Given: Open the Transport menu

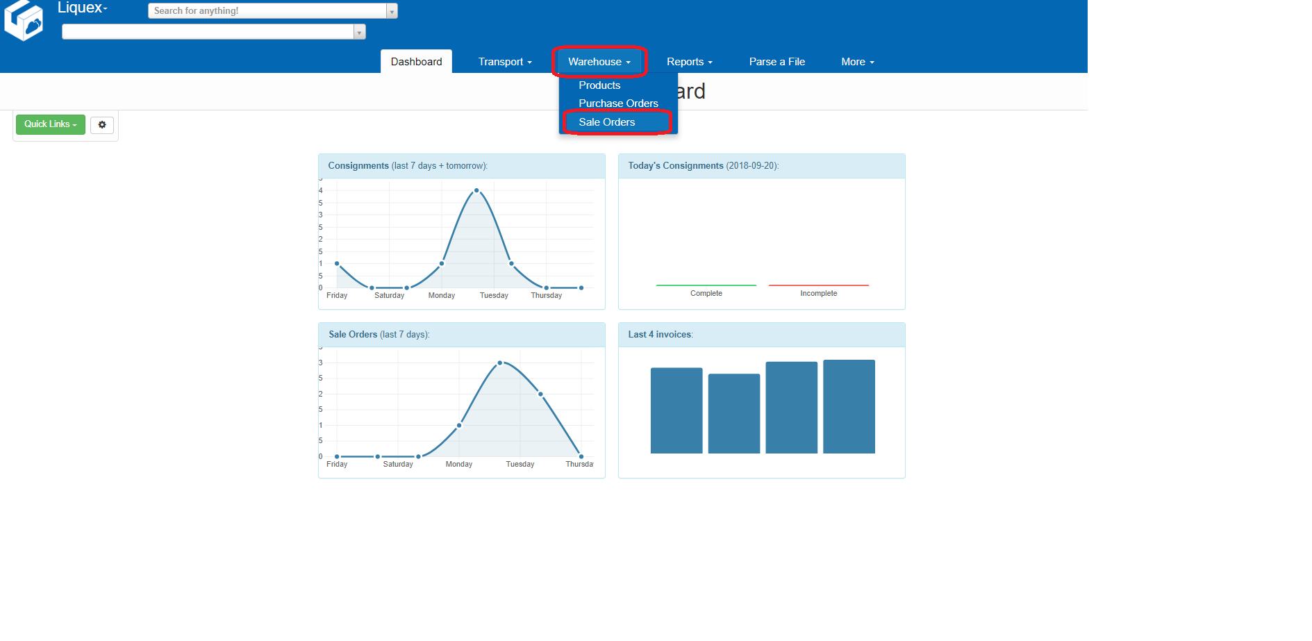Looking at the screenshot, I should (504, 62).
